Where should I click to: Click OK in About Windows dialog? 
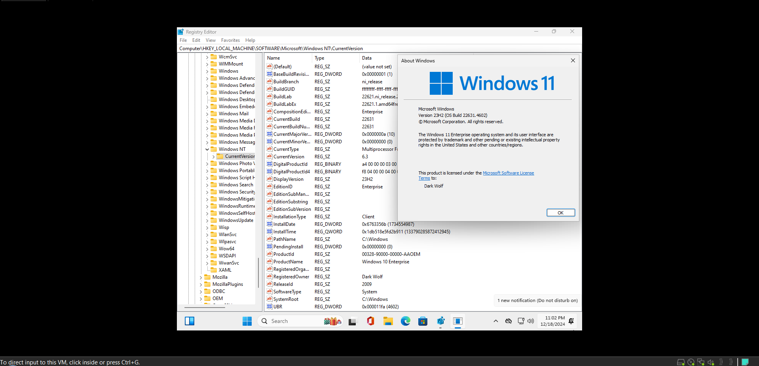(561, 213)
